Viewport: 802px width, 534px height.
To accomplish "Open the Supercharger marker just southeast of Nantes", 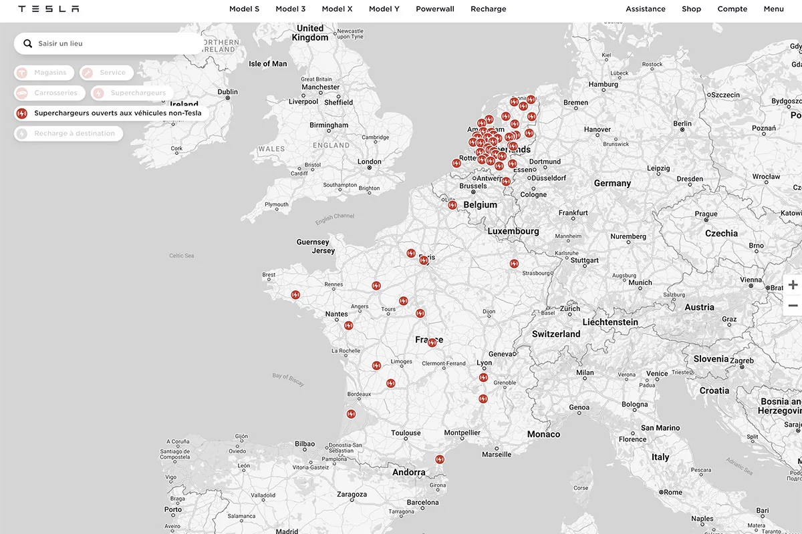I will point(348,326).
